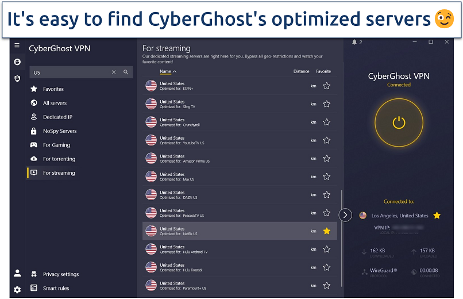Unfavorite the Netflix US server
Screen dimensions: 463x299
coord(327,231)
